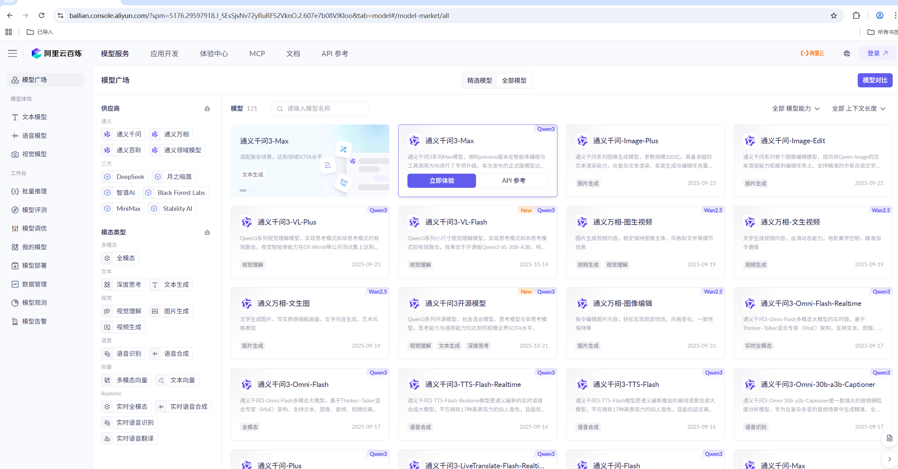This screenshot has height=469, width=898.
Task: Click the hamburger menu icon
Action: point(12,53)
